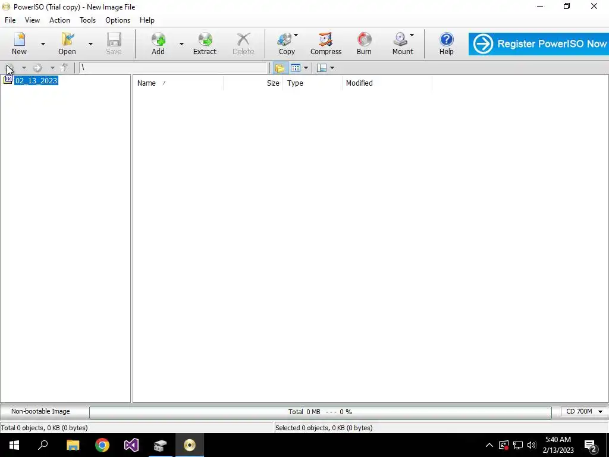The image size is (609, 457).
Task: Open the forward history dropdown arrow
Action: (x=52, y=68)
